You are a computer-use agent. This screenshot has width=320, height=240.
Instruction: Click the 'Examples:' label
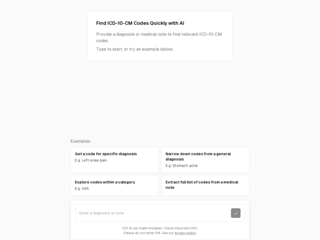pos(81,141)
